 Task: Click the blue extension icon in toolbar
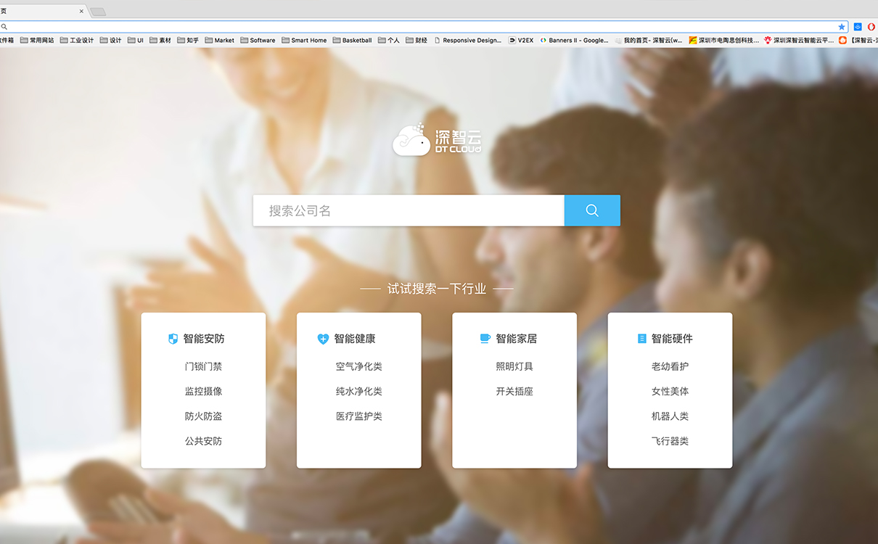coord(858,27)
